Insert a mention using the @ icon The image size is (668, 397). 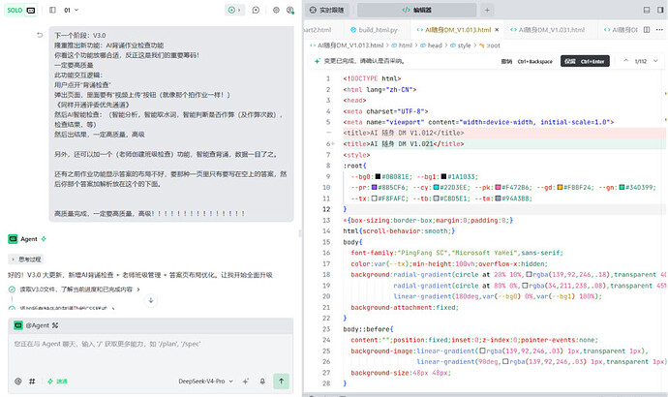pos(17,382)
